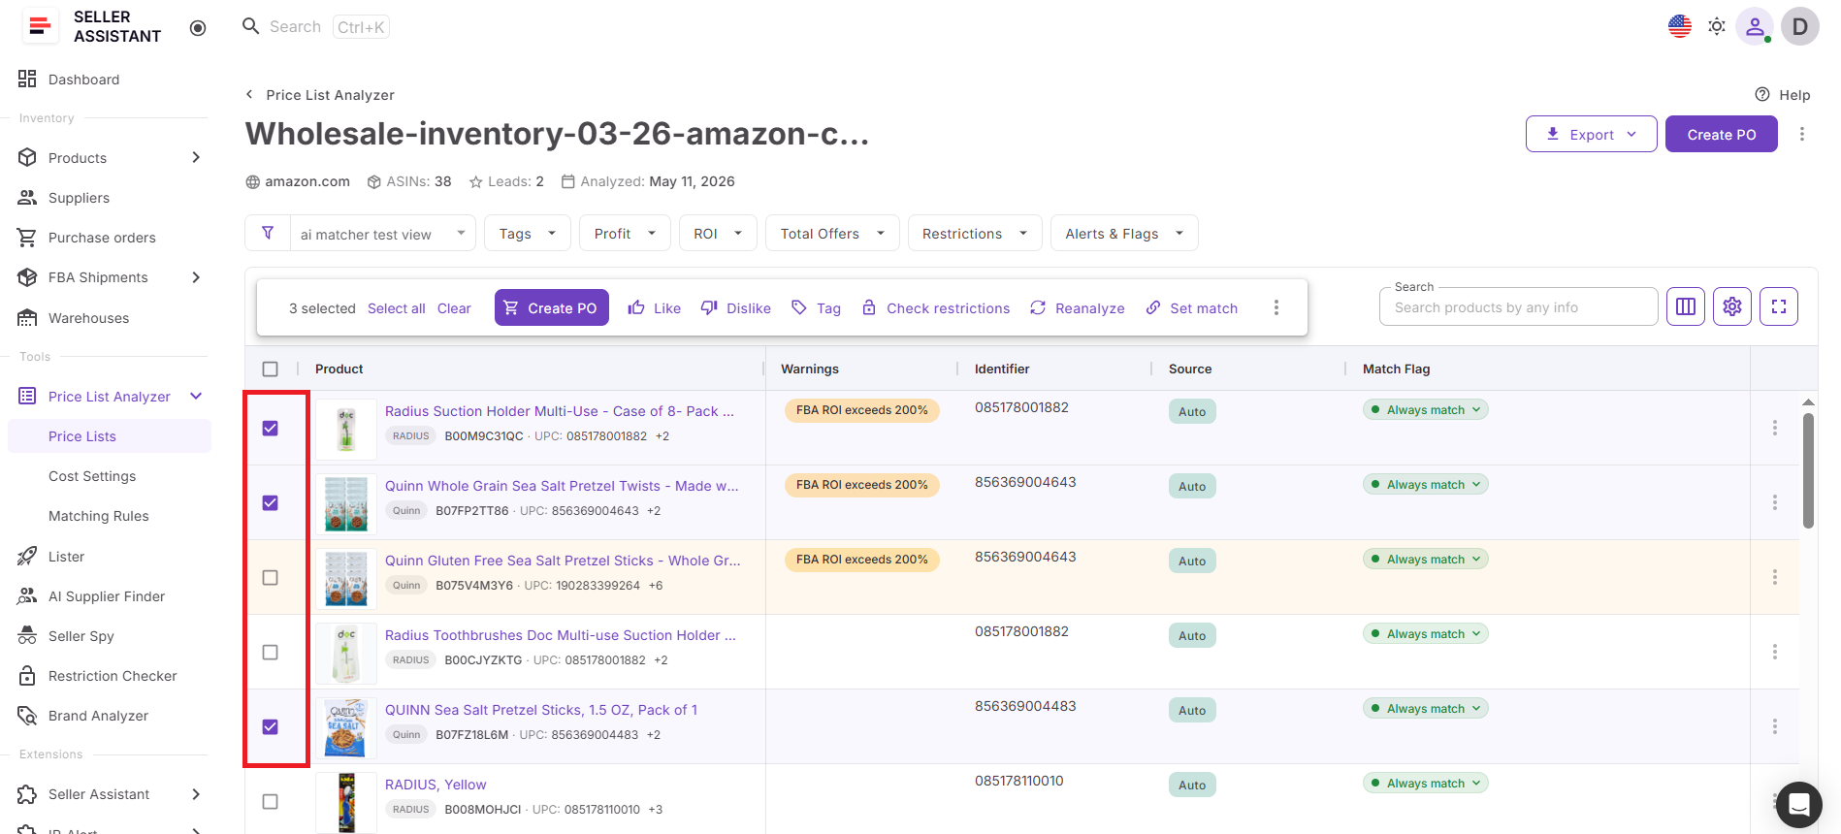The height and width of the screenshot is (834, 1841).
Task: Click Set match in the toolbar
Action: pos(1192,307)
